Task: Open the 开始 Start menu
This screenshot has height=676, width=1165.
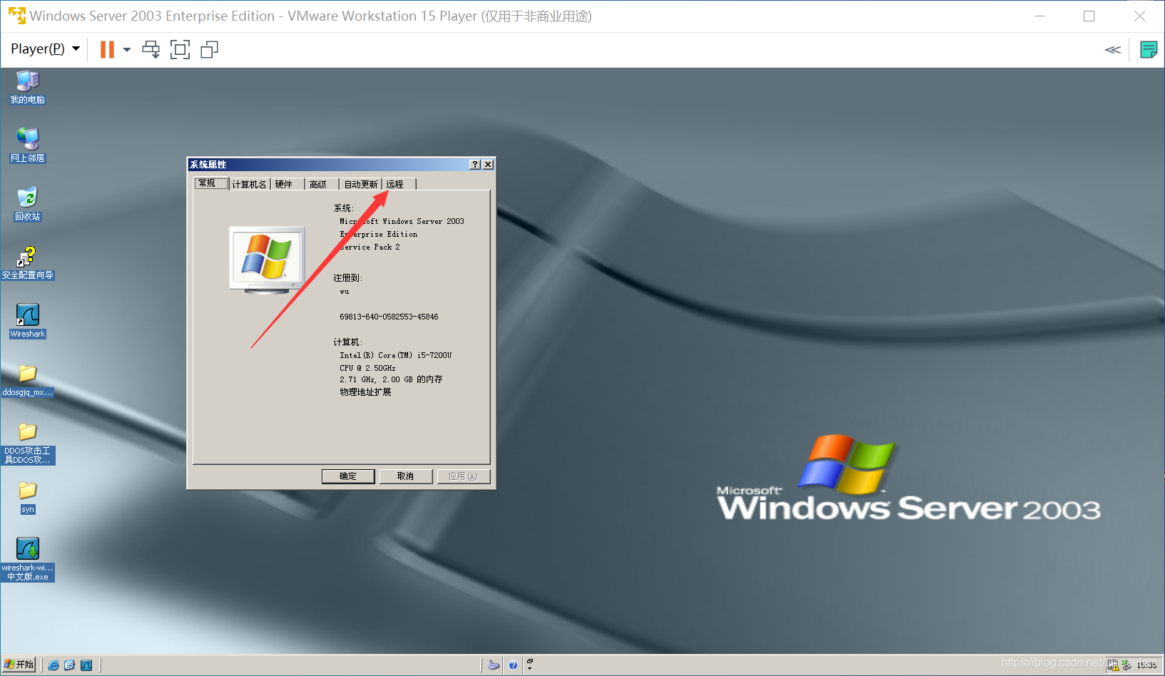Action: (19, 665)
